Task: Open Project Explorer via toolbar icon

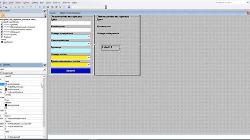Action: (x=52, y=7)
